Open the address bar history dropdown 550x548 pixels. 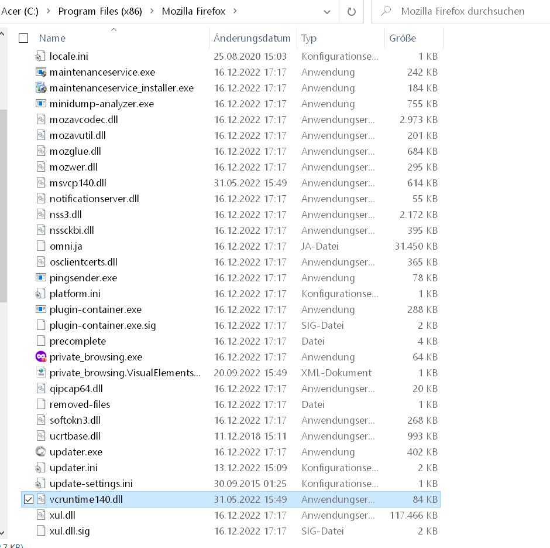(327, 12)
